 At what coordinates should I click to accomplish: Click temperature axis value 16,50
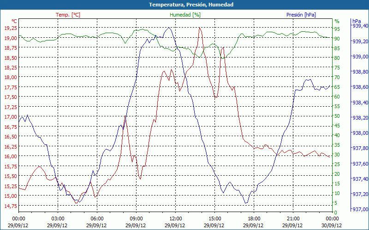(x=11, y=136)
